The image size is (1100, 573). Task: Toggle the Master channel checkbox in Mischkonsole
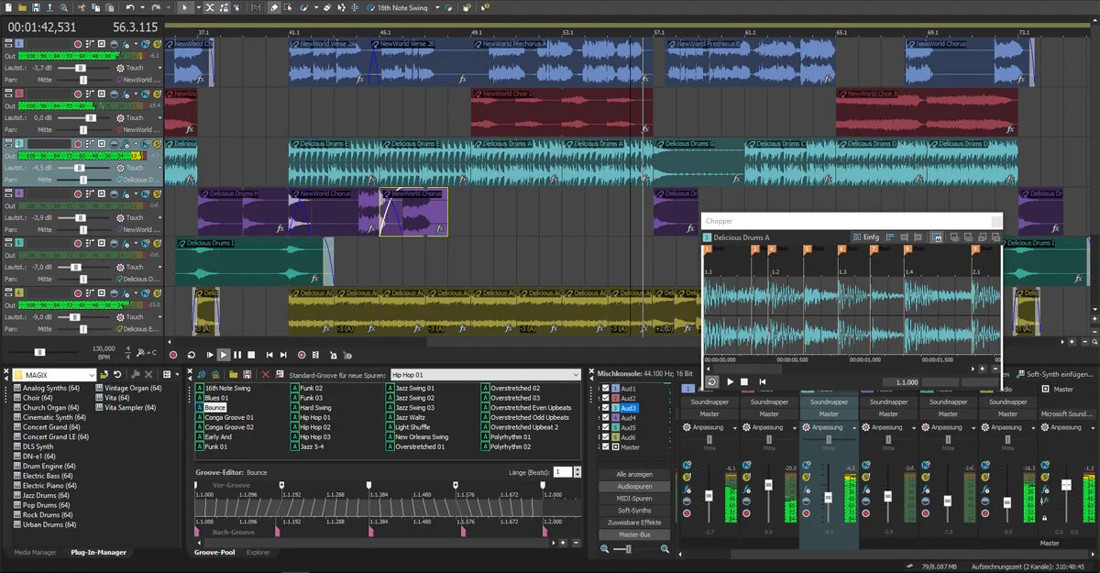(x=604, y=448)
